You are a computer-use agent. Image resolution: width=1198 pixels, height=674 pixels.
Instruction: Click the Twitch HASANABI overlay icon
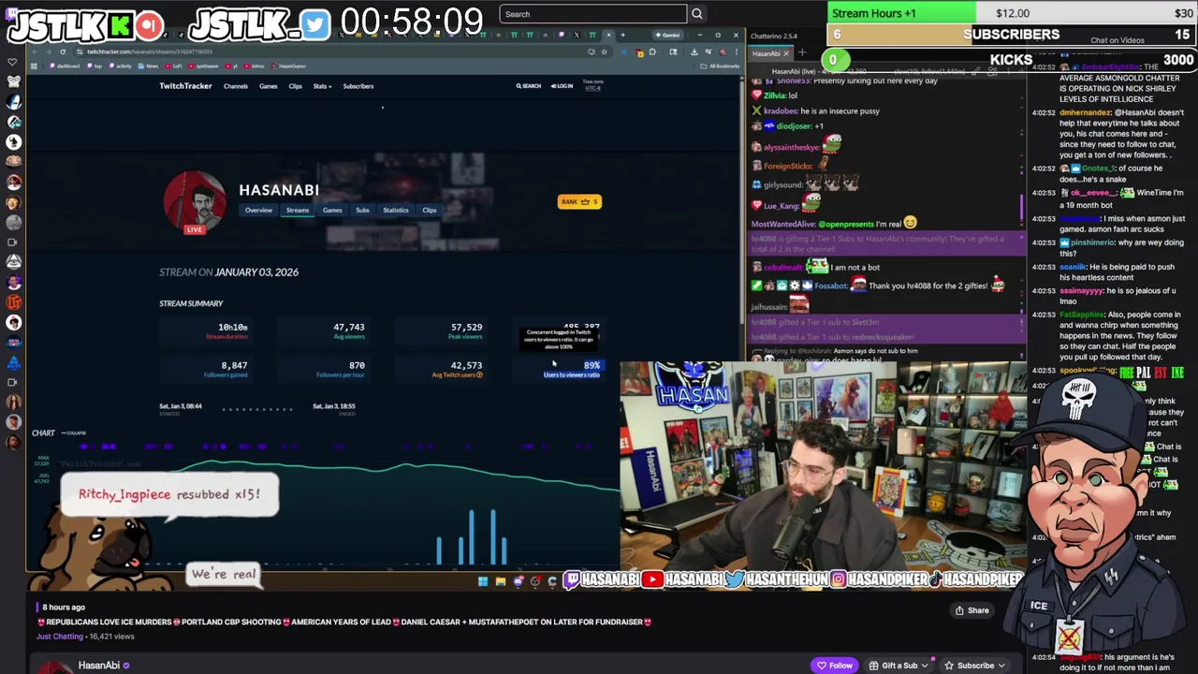coord(572,580)
